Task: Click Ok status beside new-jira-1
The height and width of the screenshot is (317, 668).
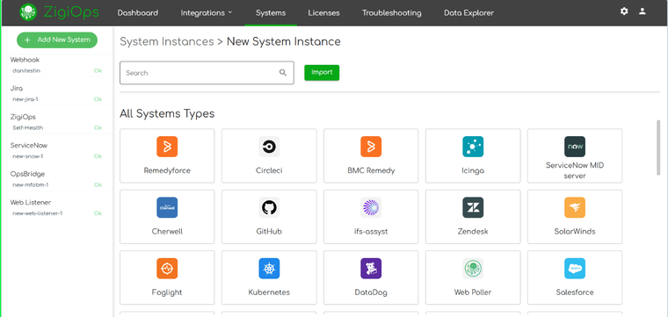Action: coord(98,99)
